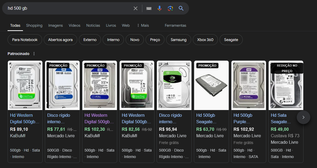Open the Notícias tab
The height and width of the screenshot is (168, 317).
93,25
